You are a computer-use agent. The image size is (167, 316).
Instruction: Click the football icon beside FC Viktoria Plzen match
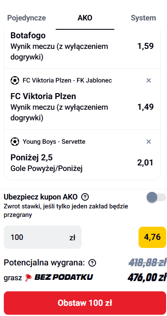coord(15,81)
